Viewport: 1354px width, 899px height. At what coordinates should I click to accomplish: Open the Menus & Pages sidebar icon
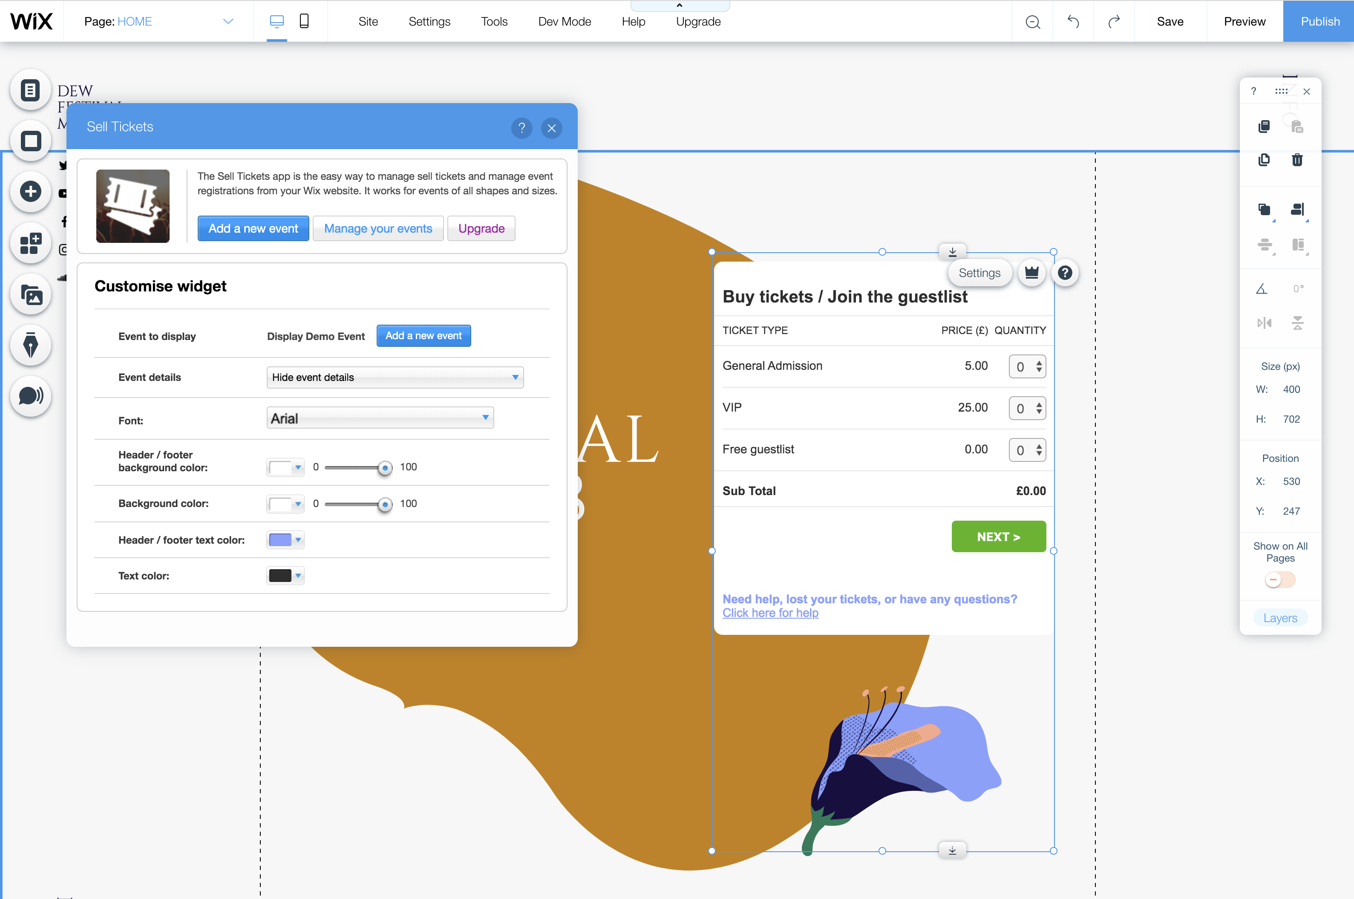30,90
